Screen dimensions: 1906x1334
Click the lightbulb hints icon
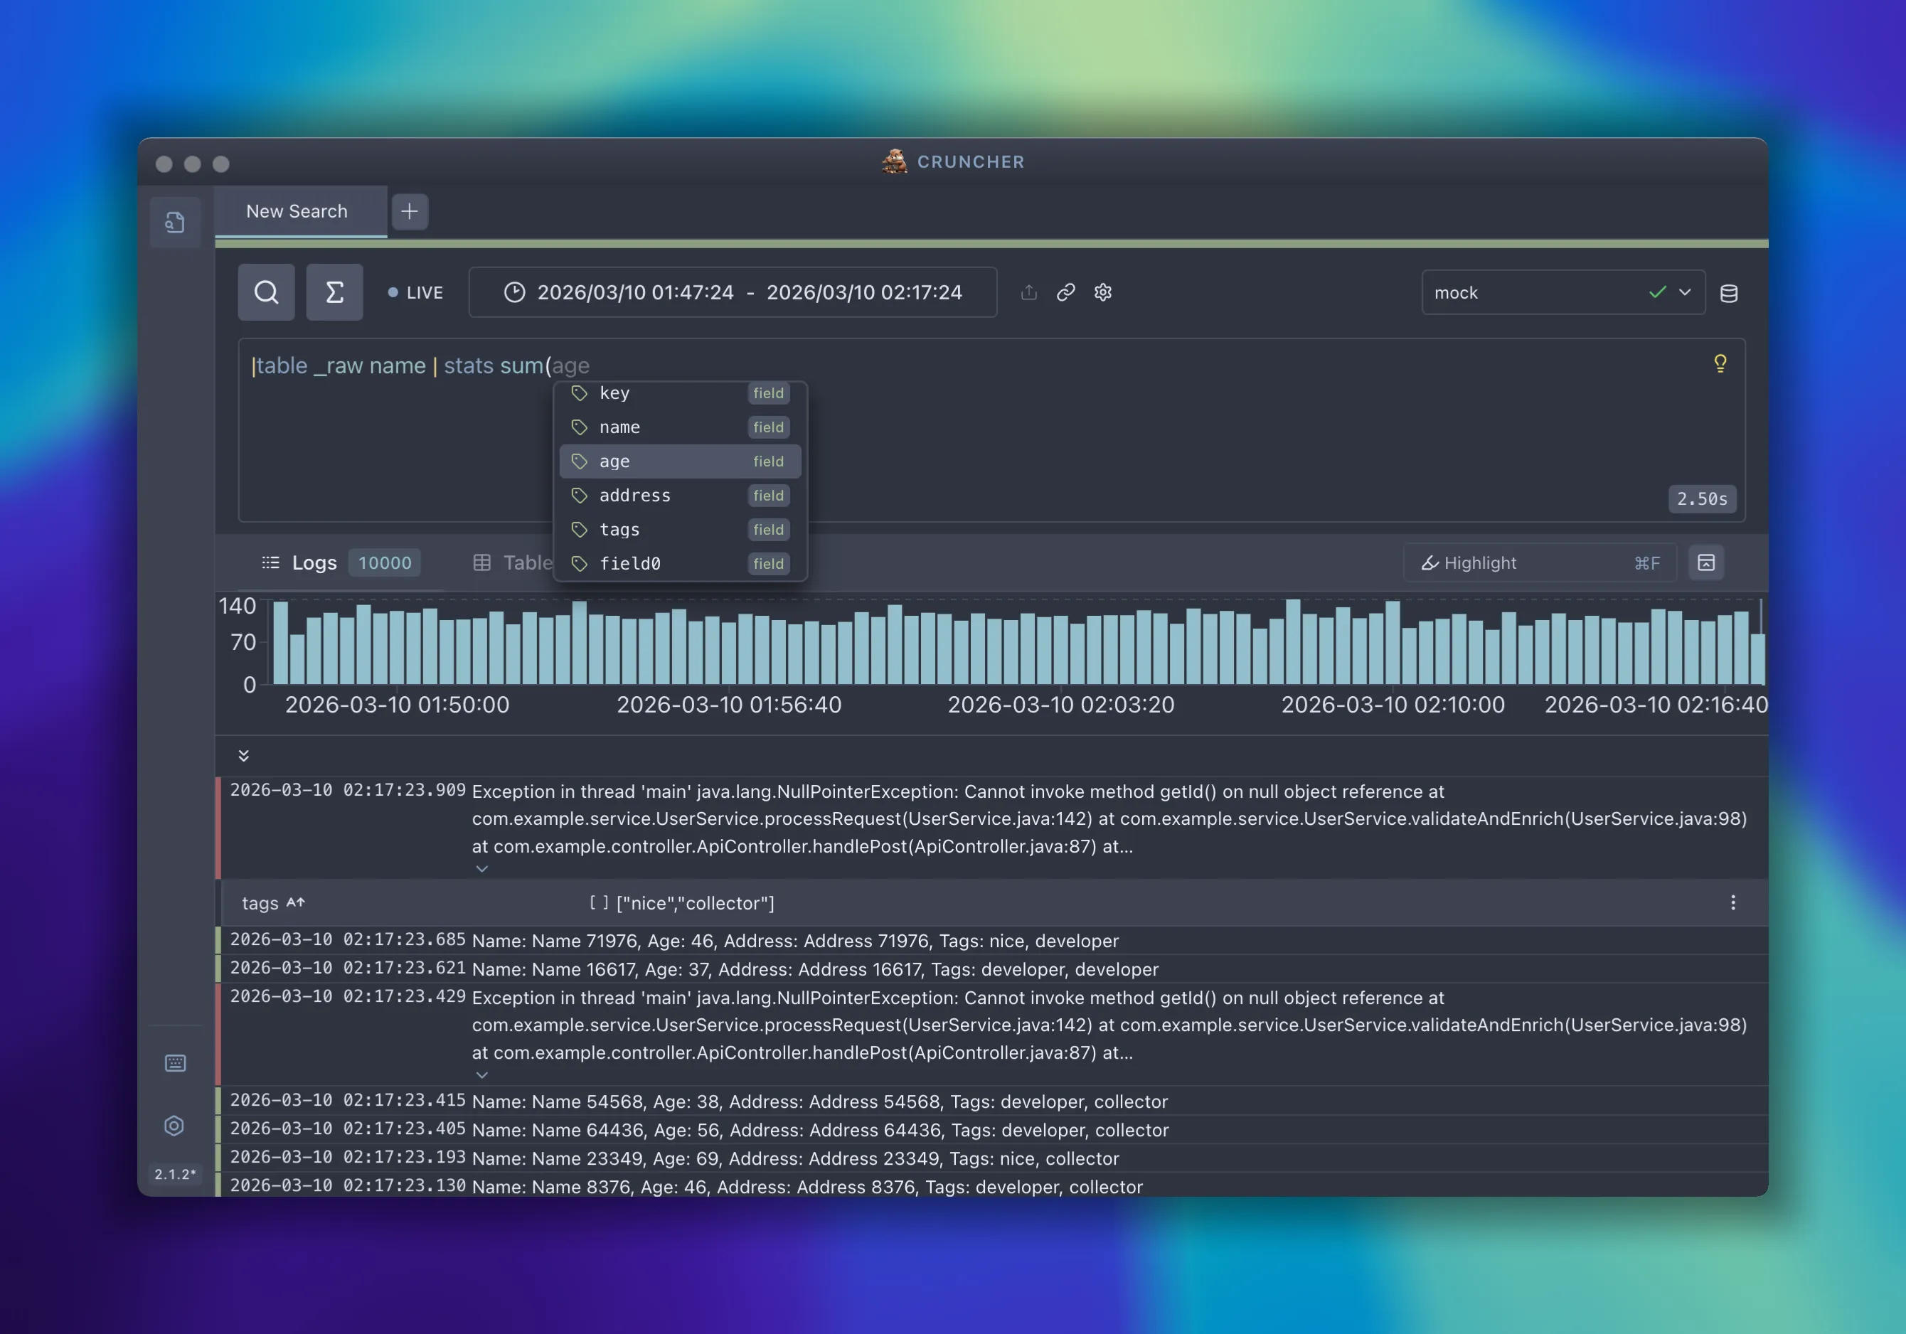point(1721,363)
